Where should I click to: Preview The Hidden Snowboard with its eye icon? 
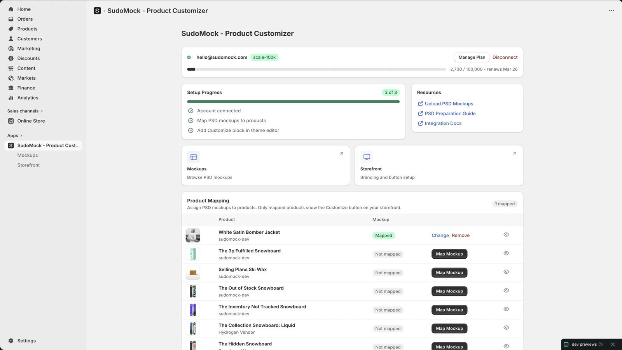506,345
